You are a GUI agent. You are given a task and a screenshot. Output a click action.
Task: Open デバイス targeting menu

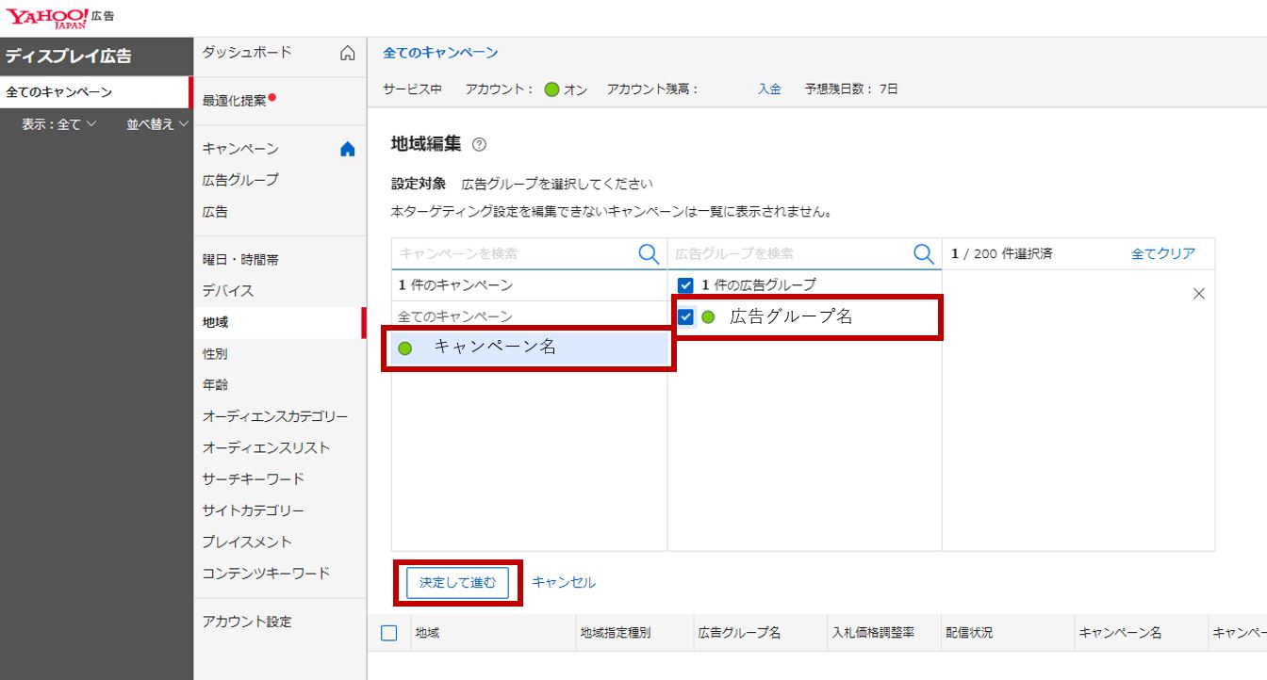[x=228, y=291]
